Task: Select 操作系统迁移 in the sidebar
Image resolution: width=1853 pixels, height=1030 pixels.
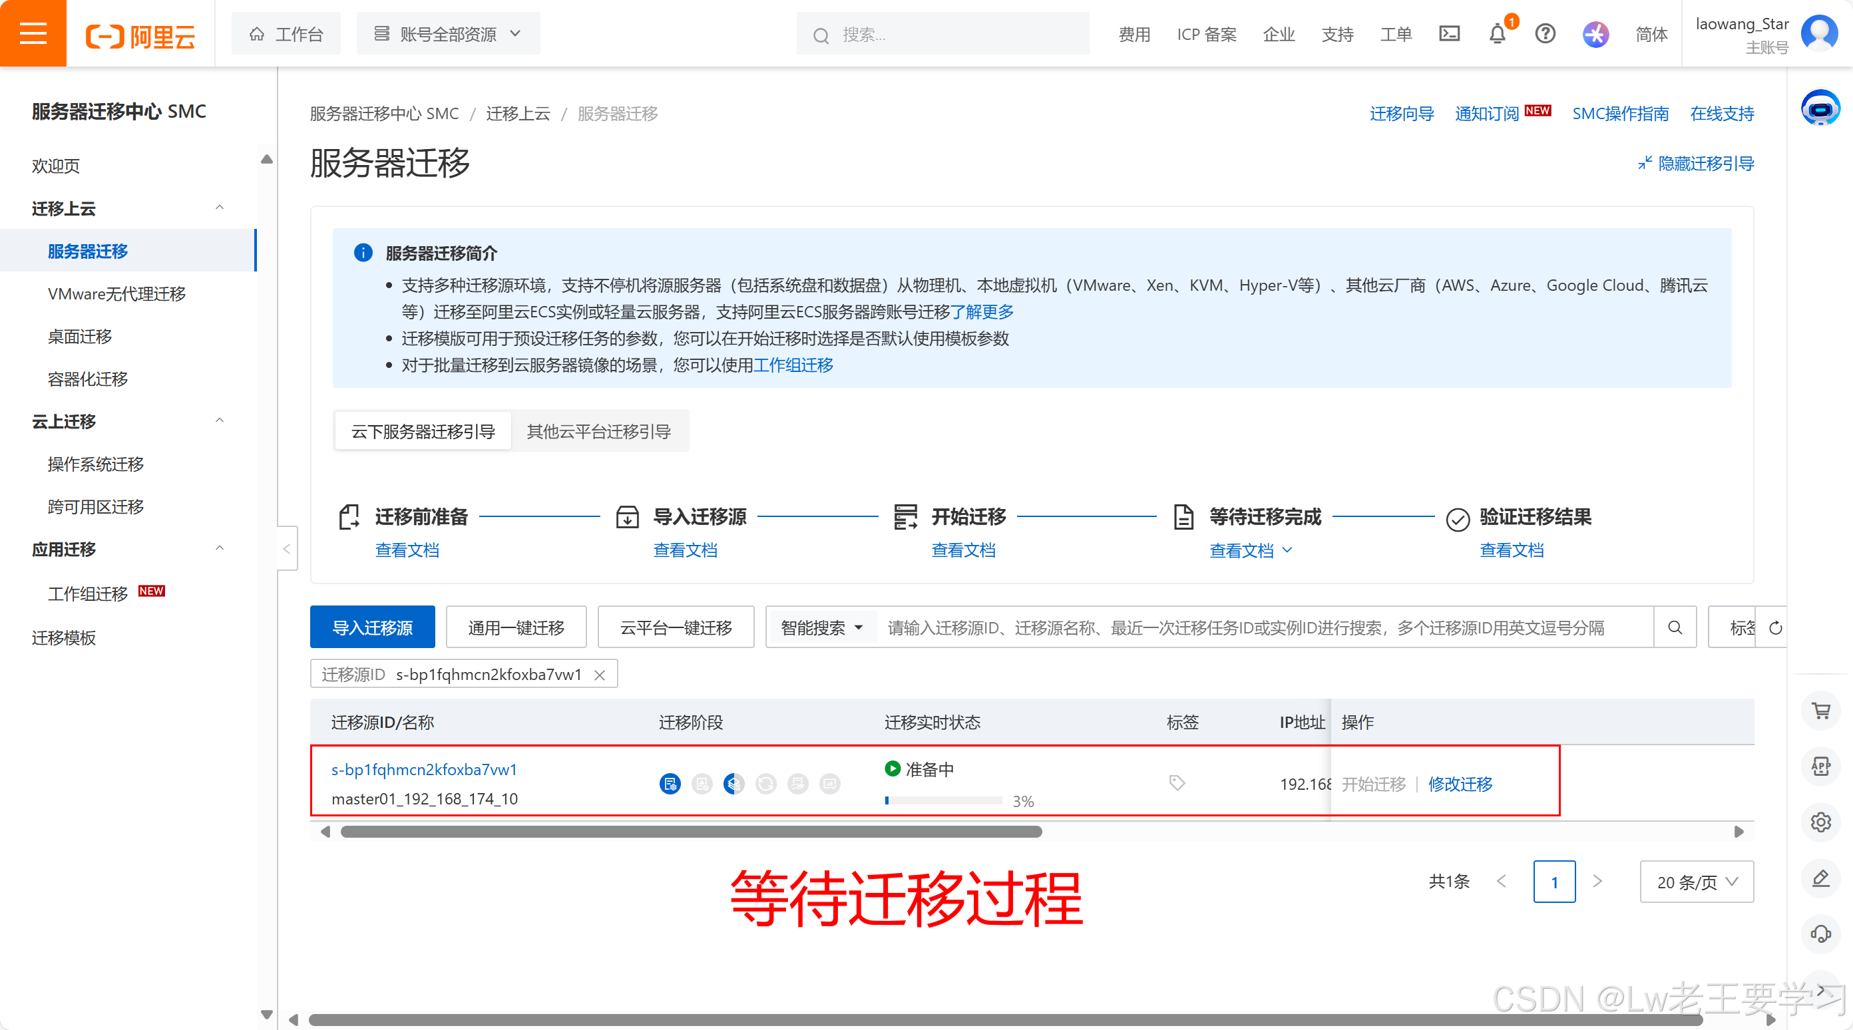Action: pos(96,464)
